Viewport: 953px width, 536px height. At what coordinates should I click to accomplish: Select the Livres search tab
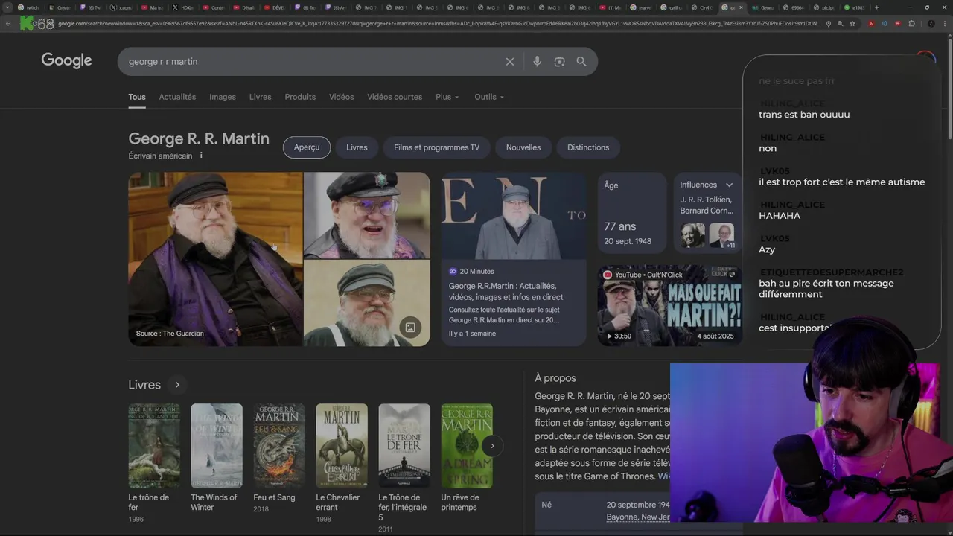point(261,97)
